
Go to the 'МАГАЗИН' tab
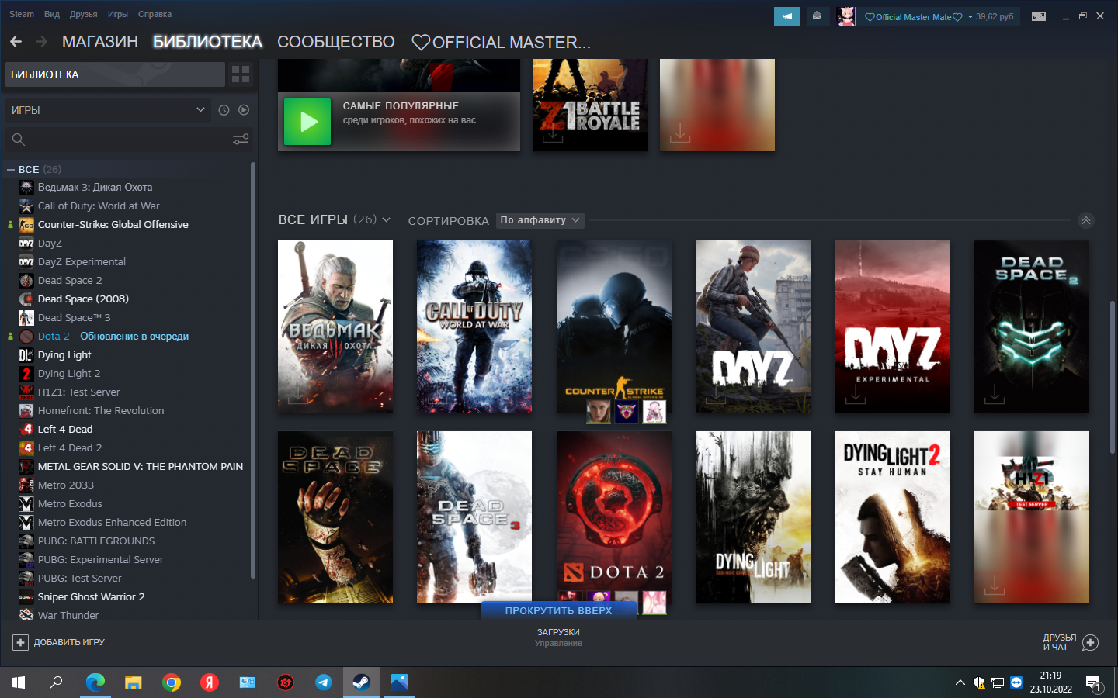pos(100,42)
